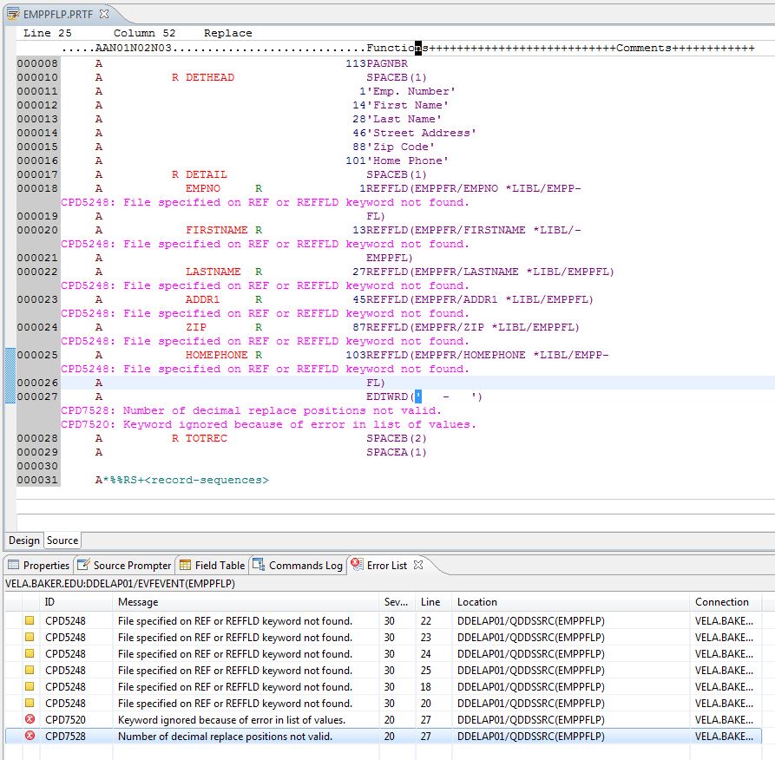Click the EDTWRD keyword on line 27

pyautogui.click(x=386, y=397)
